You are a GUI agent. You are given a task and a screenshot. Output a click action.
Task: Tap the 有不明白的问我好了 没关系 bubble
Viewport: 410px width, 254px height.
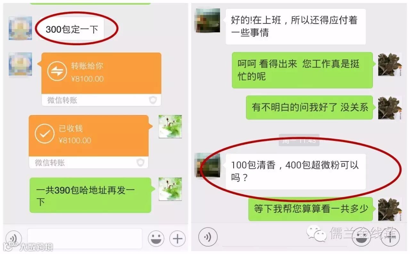click(309, 107)
